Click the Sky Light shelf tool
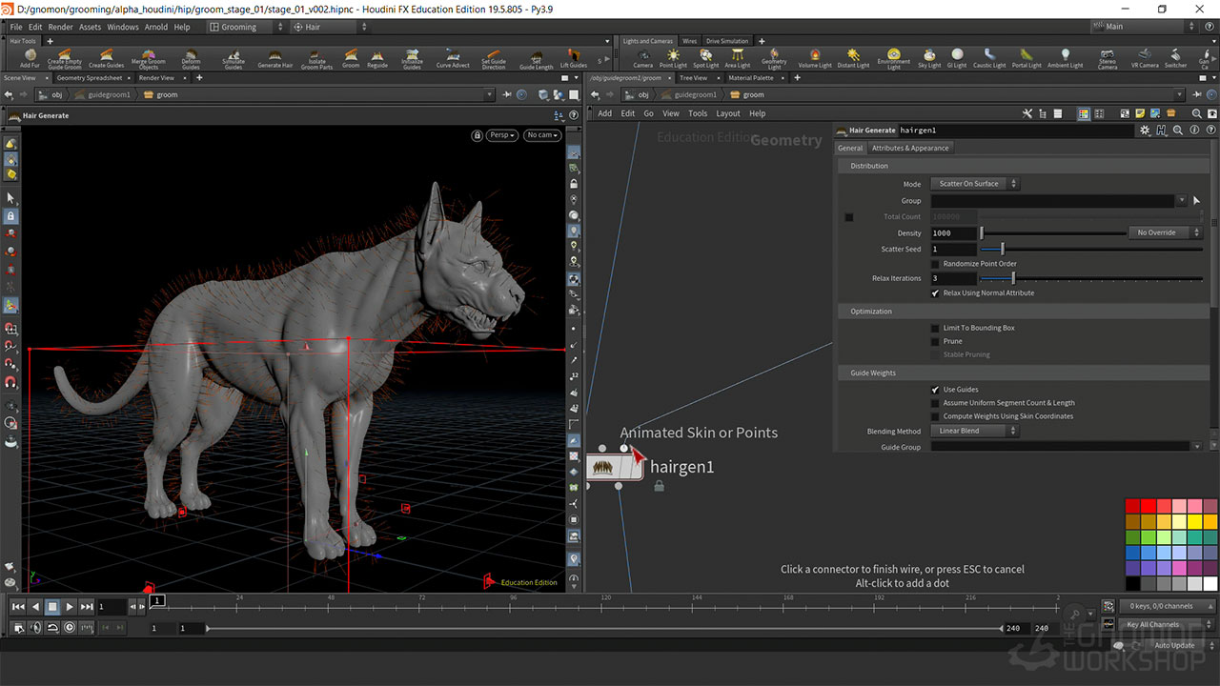1220x686 pixels. (x=929, y=57)
